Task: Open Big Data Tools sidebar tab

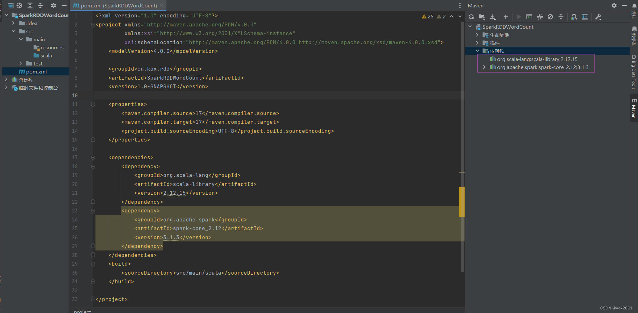Action: (x=634, y=72)
